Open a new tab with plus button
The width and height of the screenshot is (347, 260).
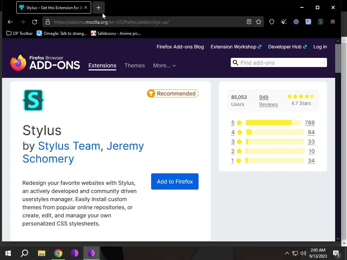coord(99,8)
